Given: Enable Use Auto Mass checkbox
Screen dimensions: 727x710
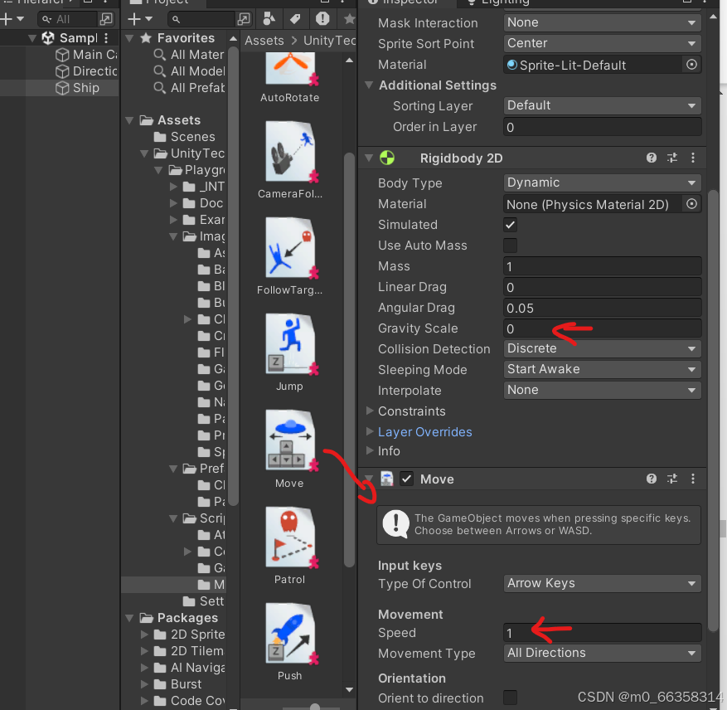Looking at the screenshot, I should 510,246.
